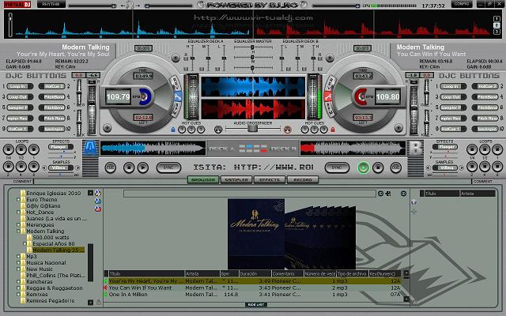
Task: Select track You Can Win If You Want
Action: pos(254,288)
